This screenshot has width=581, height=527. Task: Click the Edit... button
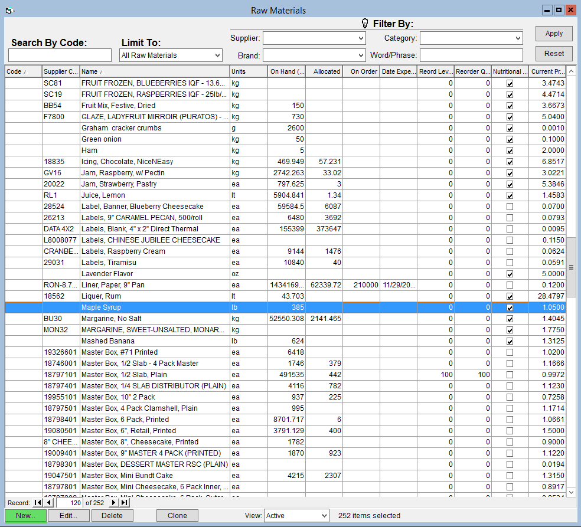pos(68,516)
